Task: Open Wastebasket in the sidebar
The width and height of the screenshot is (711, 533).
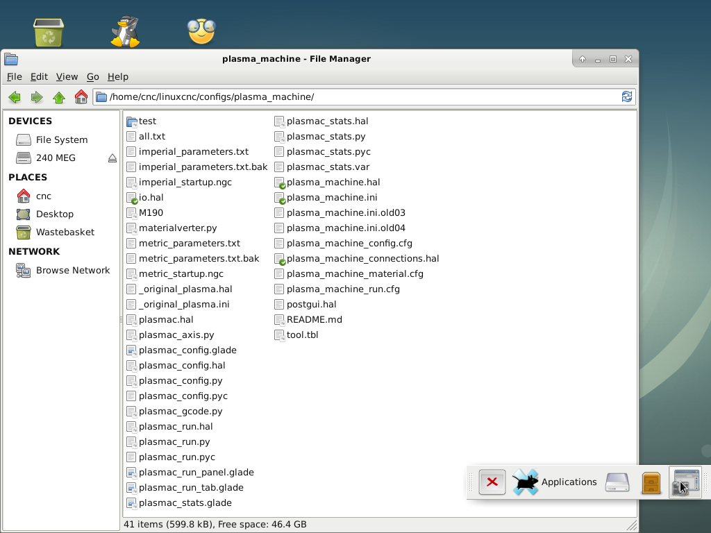Action: pyautogui.click(x=65, y=232)
